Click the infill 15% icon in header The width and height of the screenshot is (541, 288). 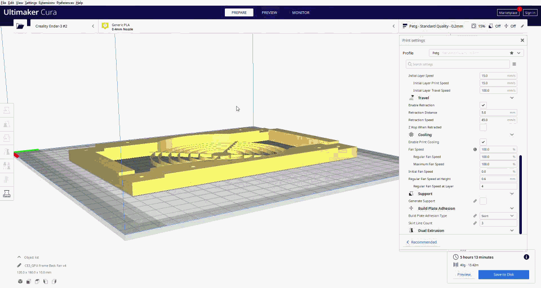[474, 26]
